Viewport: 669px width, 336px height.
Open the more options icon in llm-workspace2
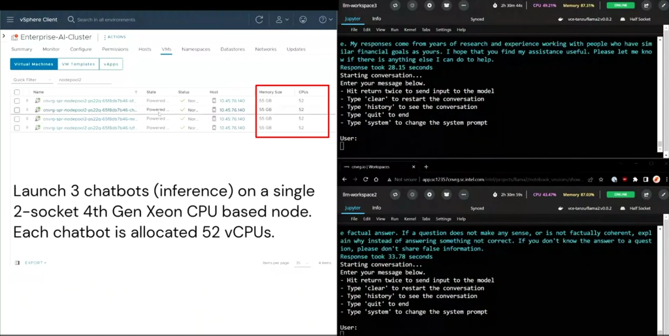(x=464, y=194)
